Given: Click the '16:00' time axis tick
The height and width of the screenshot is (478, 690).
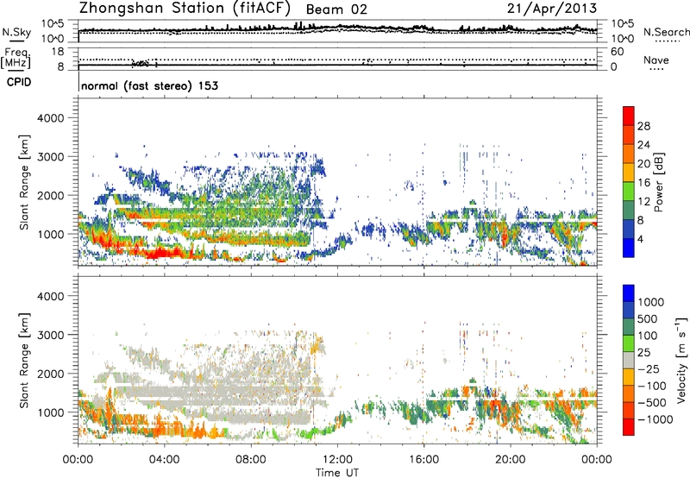Looking at the screenshot, I should [423, 460].
